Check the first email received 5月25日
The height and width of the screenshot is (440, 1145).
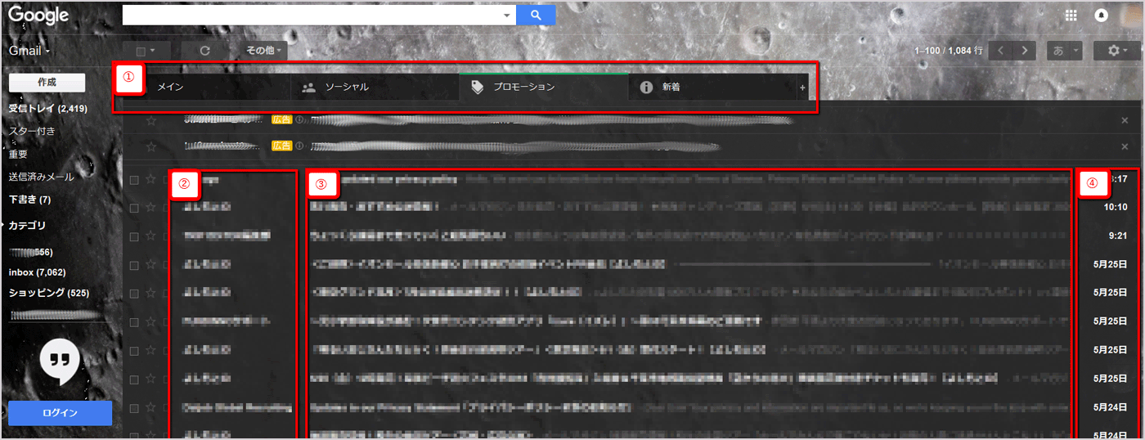pyautogui.click(x=134, y=265)
